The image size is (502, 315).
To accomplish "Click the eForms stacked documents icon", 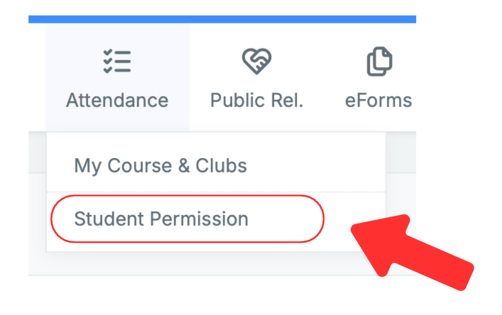I will pyautogui.click(x=379, y=62).
